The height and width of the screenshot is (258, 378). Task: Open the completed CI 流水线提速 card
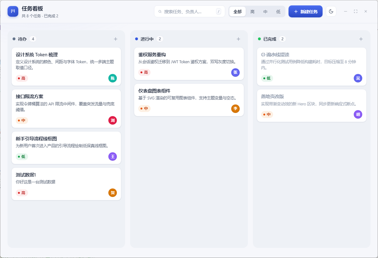point(312,66)
